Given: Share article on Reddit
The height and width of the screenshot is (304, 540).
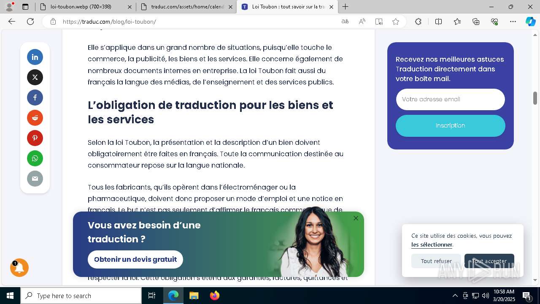Looking at the screenshot, I should click(x=35, y=118).
